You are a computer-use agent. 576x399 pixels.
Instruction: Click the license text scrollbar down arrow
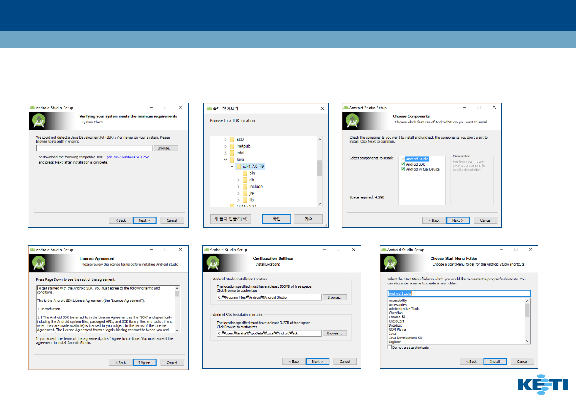pos(177,330)
